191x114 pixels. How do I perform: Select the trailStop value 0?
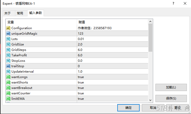click(x=113, y=66)
